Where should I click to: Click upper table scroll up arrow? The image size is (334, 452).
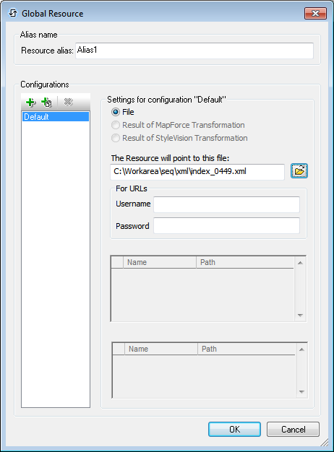point(300,263)
